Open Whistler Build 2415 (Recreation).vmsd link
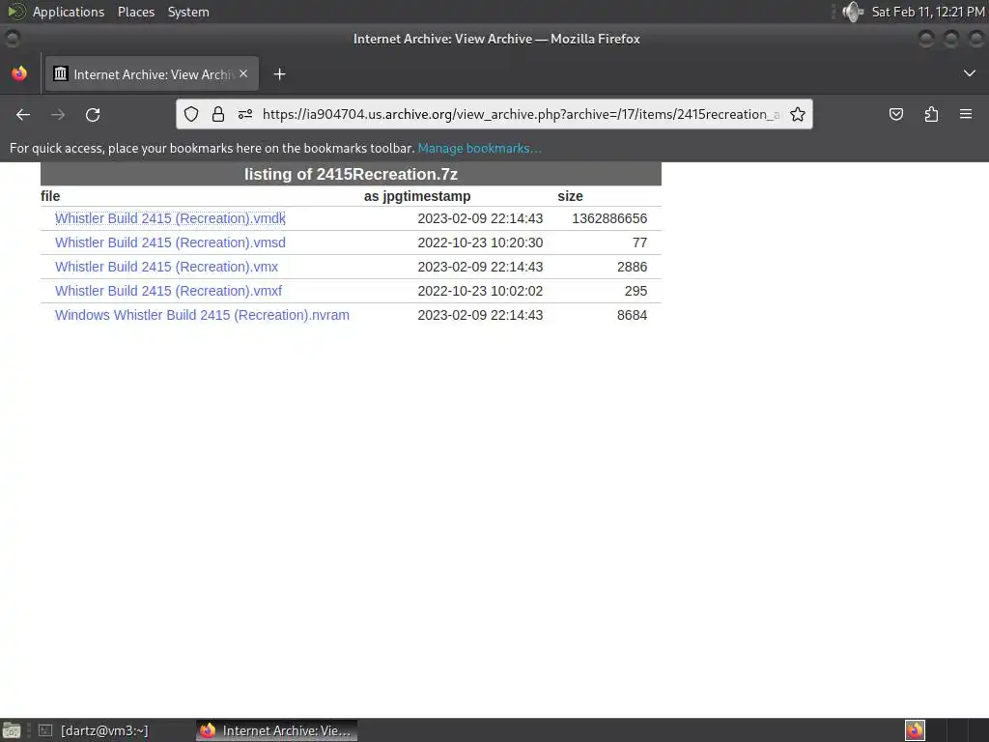This screenshot has height=742, width=989. (x=170, y=243)
